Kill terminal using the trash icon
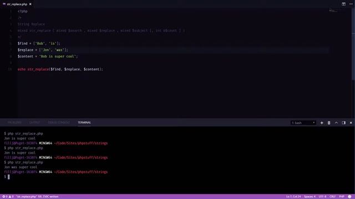 coord(329,123)
